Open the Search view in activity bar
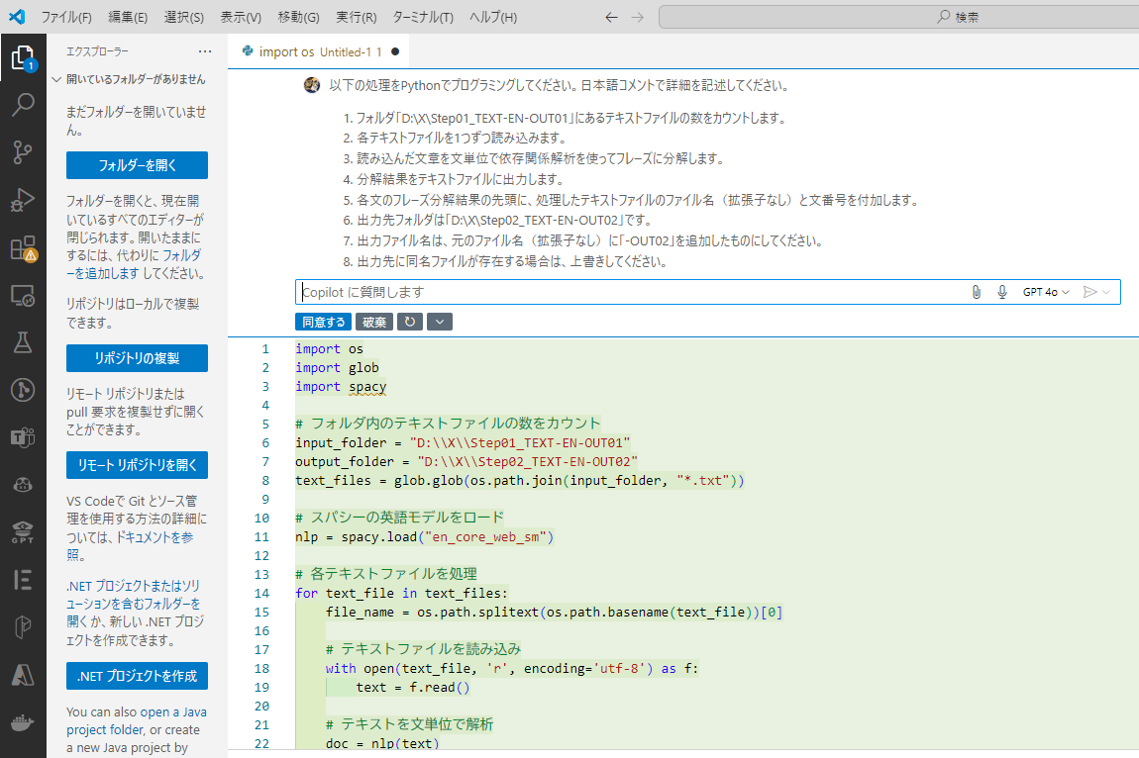This screenshot has width=1139, height=758. click(x=23, y=105)
